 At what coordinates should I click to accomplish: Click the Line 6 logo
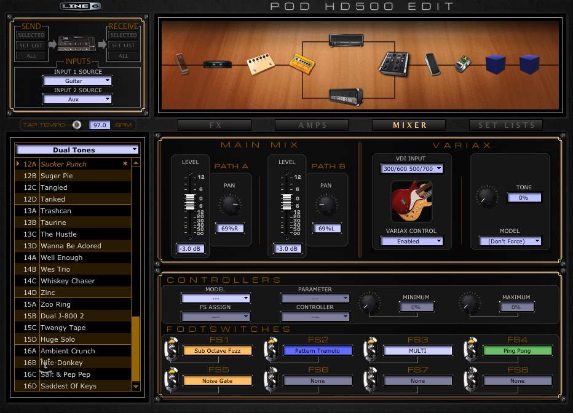pyautogui.click(x=81, y=6)
